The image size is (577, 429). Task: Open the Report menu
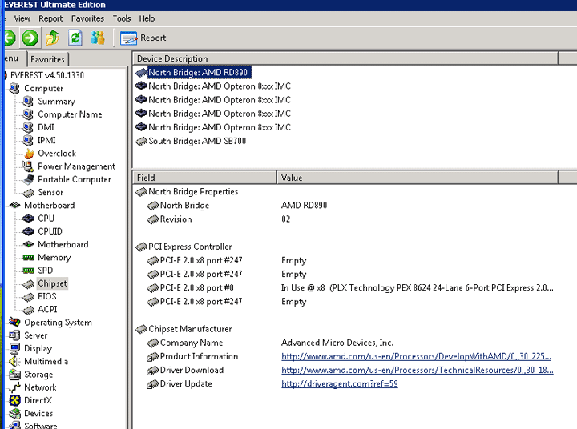coord(50,18)
